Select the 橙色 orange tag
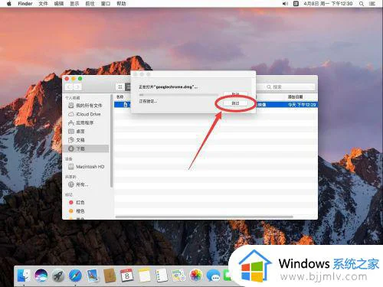This screenshot has height=287, width=383. pos(86,211)
